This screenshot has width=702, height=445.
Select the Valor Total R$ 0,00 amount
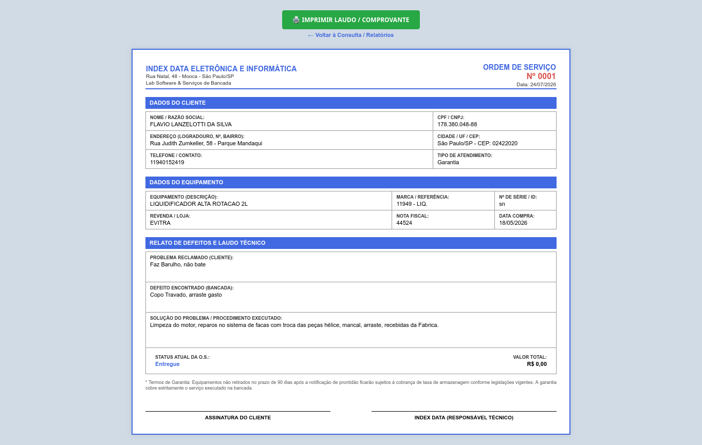[537, 364]
